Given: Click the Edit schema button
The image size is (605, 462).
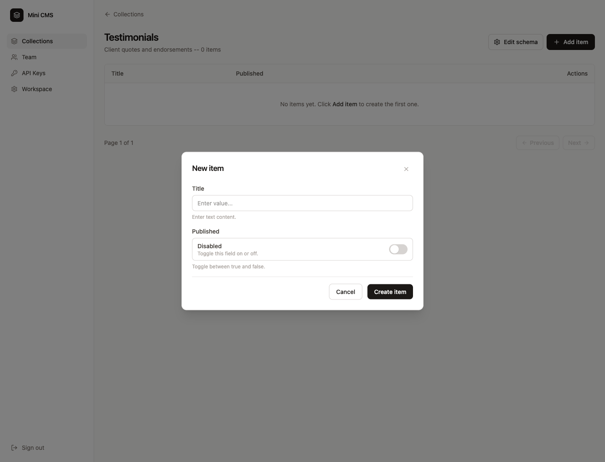Looking at the screenshot, I should 516,42.
